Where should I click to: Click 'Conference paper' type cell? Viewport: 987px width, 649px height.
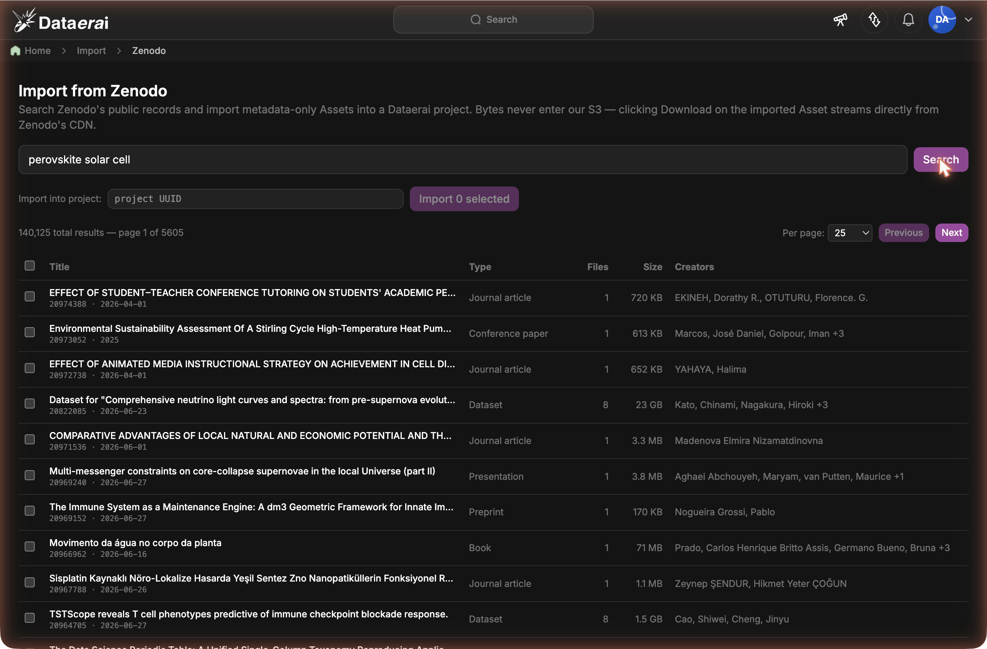point(509,334)
